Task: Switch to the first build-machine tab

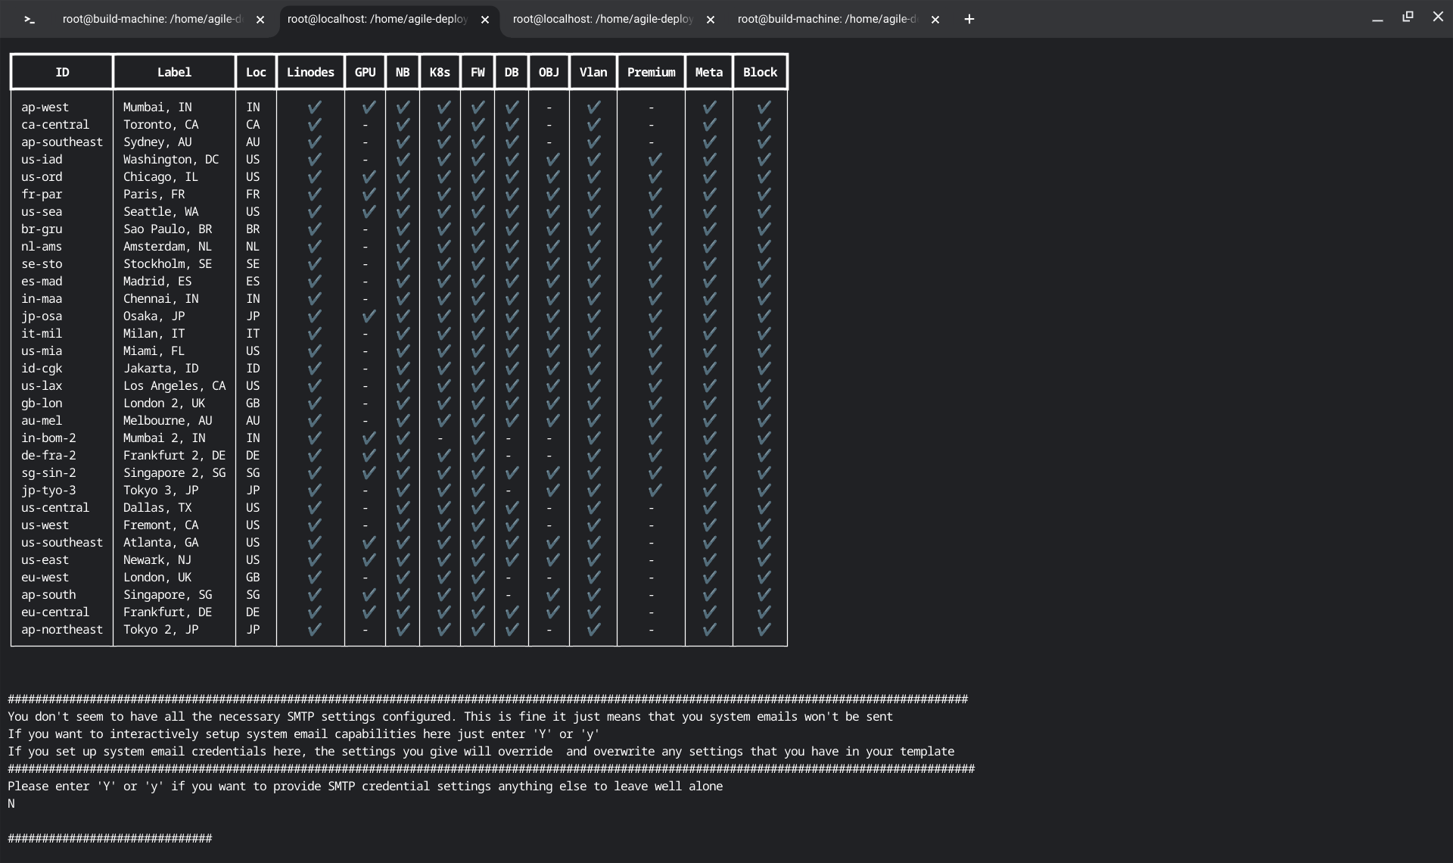Action: coord(151,20)
